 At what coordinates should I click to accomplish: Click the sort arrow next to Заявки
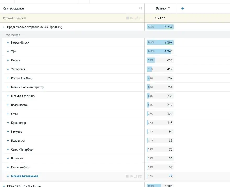169,8
